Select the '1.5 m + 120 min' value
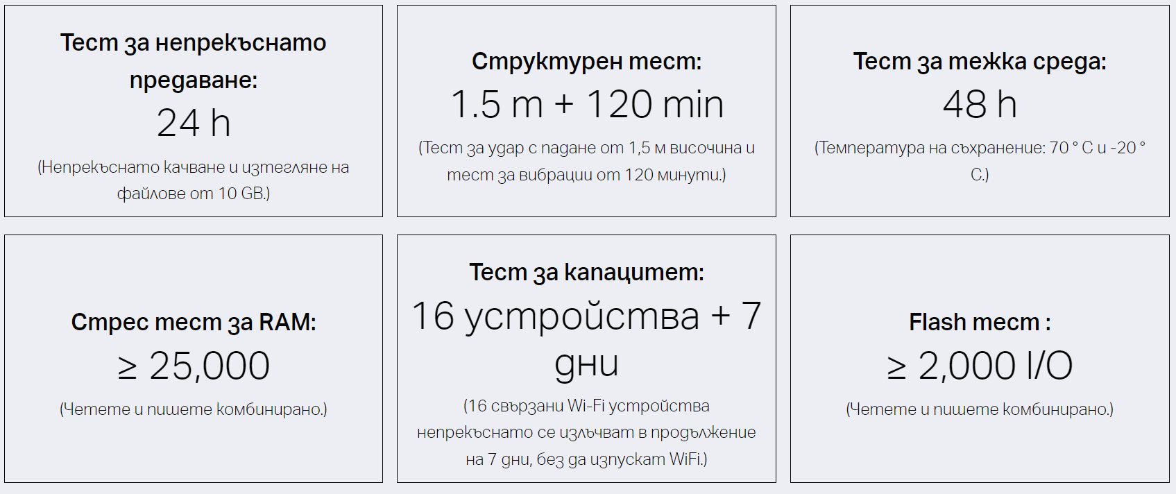The height and width of the screenshot is (494, 1176). (586, 105)
